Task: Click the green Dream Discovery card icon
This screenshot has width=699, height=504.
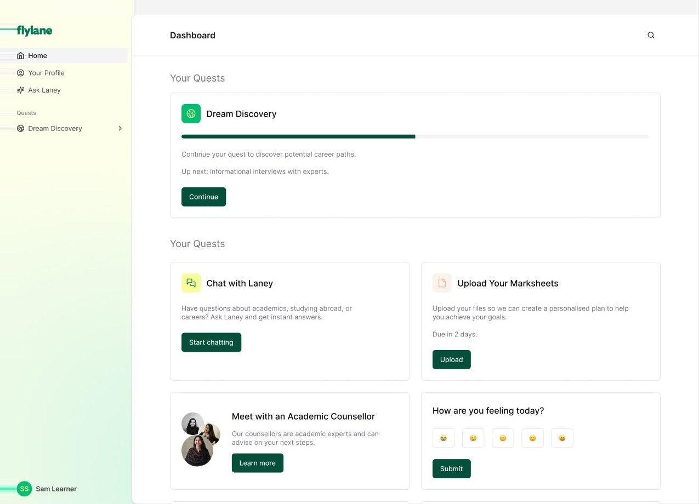Action: (x=191, y=113)
